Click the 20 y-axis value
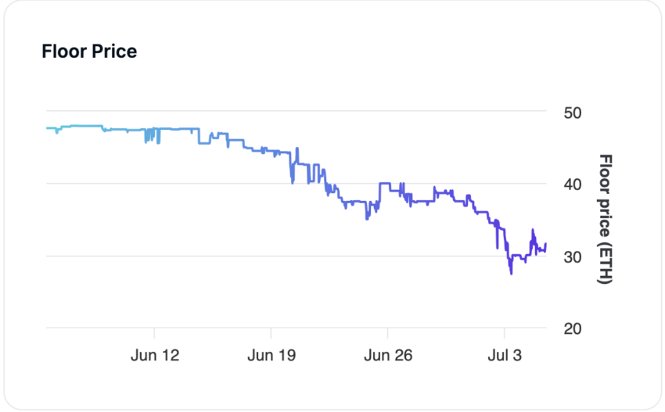The height and width of the screenshot is (412, 665). (x=572, y=328)
